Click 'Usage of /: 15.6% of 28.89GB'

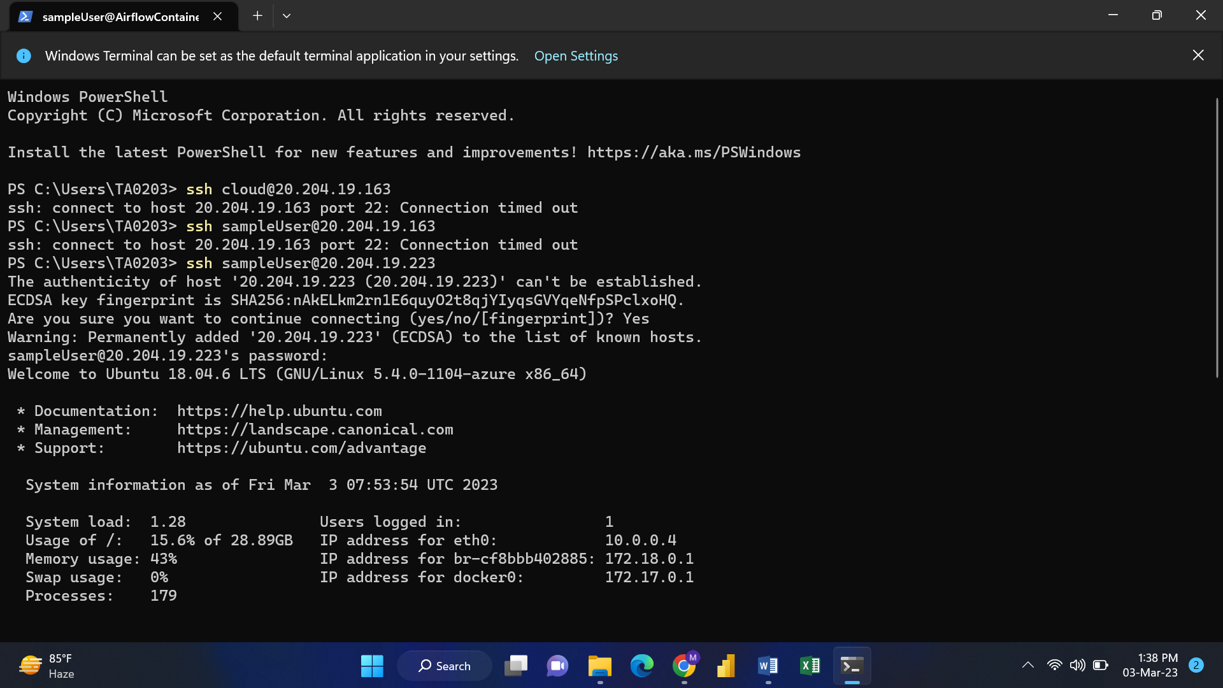coord(159,541)
